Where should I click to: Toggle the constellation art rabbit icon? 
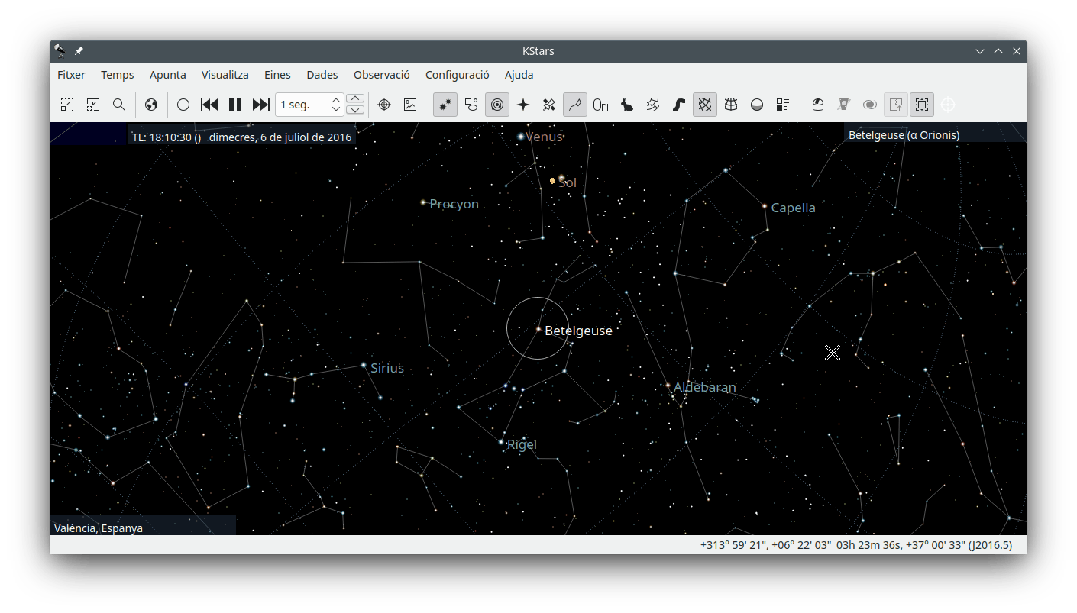tap(627, 105)
